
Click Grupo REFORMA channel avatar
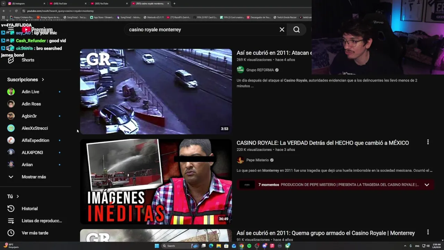(x=240, y=70)
